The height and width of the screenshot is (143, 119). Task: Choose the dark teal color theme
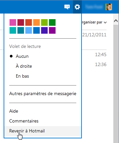[21, 30]
